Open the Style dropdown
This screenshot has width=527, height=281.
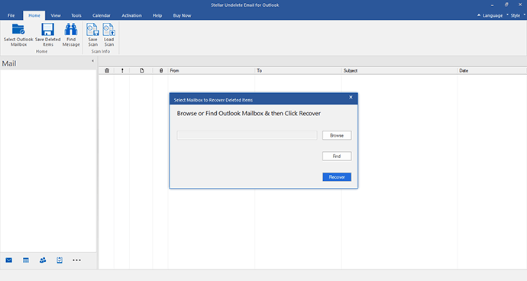tap(516, 16)
